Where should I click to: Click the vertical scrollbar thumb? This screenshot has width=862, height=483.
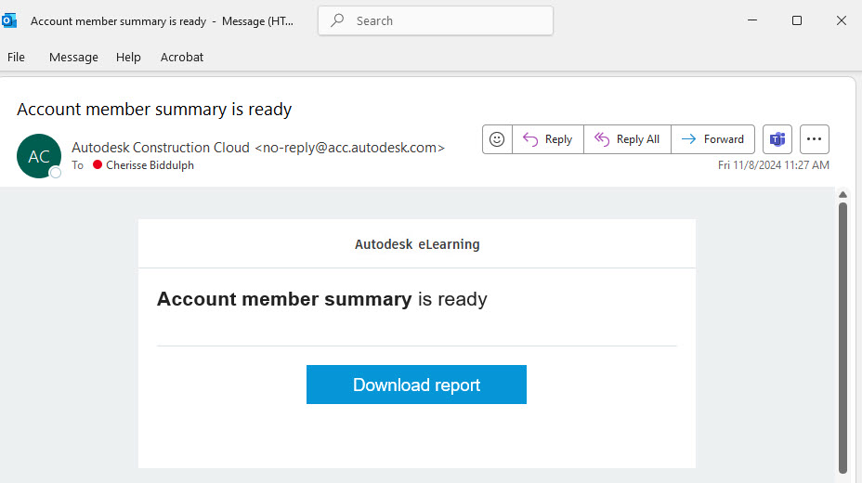pyautogui.click(x=842, y=338)
